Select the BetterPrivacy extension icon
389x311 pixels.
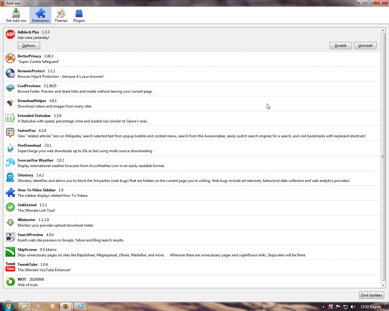click(10, 58)
